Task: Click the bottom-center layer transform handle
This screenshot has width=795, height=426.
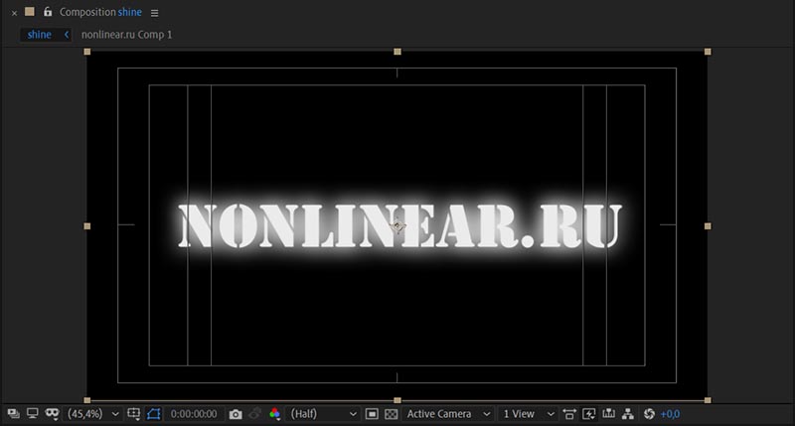Action: (397, 400)
